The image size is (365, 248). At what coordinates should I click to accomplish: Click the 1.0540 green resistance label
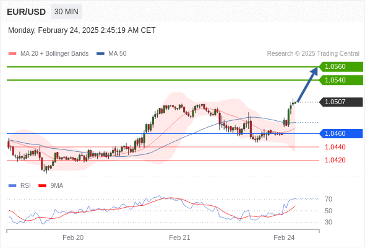click(x=341, y=80)
